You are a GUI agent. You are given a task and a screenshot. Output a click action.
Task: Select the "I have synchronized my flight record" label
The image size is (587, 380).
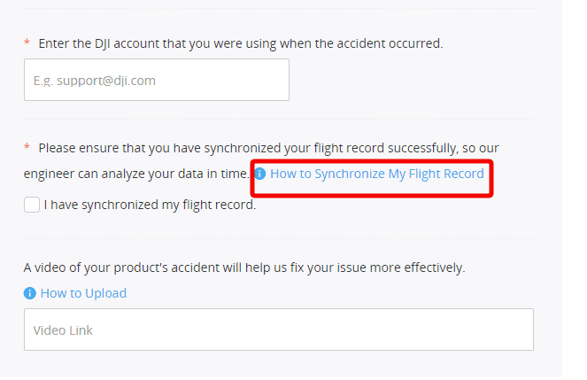[150, 205]
